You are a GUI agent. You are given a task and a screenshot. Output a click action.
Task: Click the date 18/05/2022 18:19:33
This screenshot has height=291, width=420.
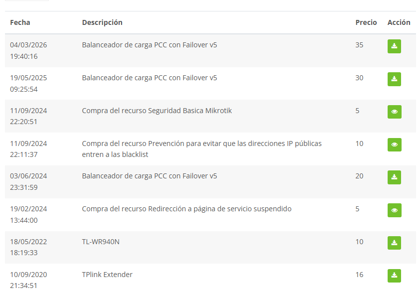click(x=28, y=247)
